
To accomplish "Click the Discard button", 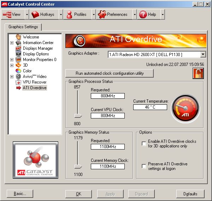I will (x=141, y=194).
